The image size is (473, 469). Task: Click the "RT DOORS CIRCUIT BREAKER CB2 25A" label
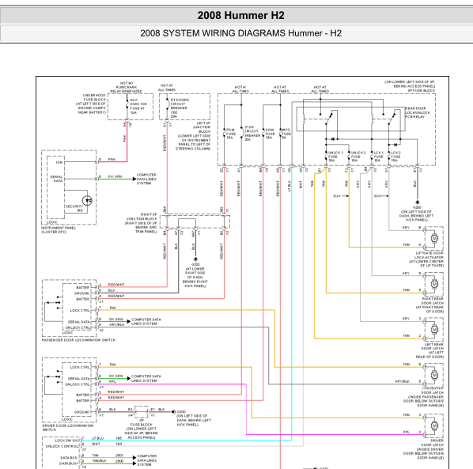(180, 108)
